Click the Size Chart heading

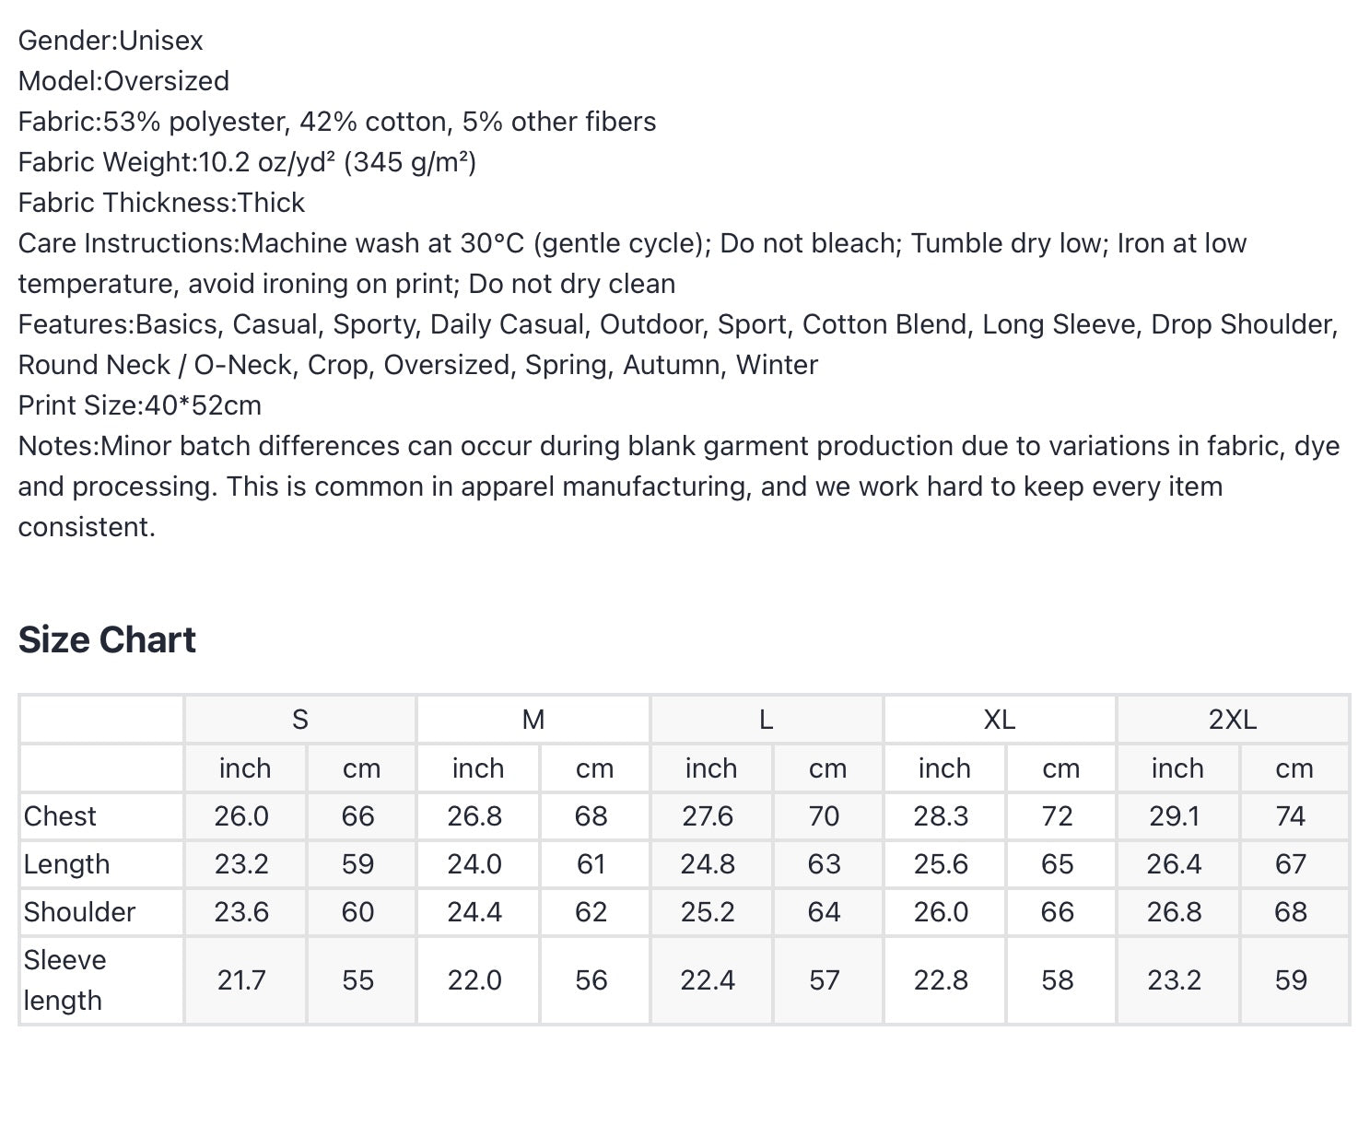pyautogui.click(x=107, y=639)
